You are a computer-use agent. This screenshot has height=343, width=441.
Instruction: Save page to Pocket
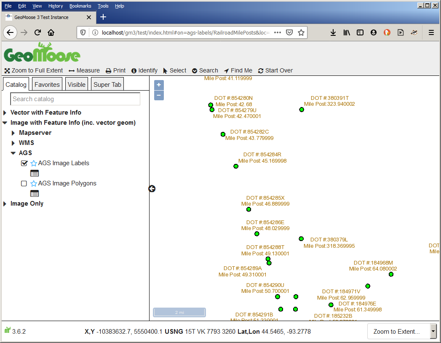point(289,32)
